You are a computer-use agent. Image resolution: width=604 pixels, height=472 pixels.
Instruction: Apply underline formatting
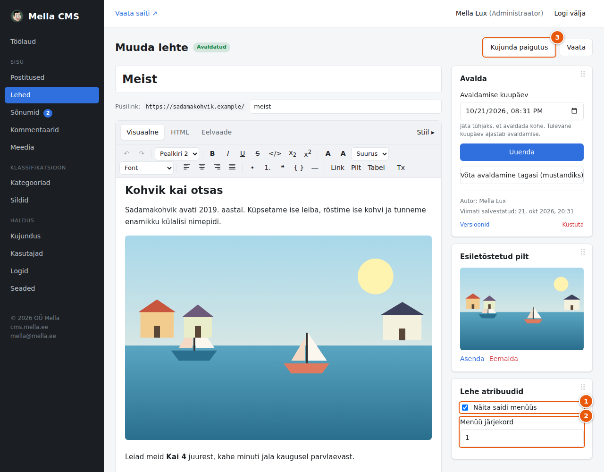tap(243, 153)
